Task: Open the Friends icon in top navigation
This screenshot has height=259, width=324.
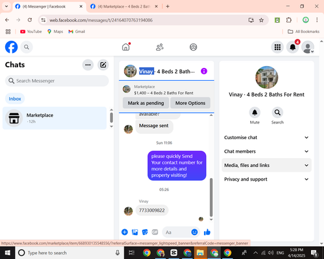Action: pyautogui.click(x=159, y=47)
